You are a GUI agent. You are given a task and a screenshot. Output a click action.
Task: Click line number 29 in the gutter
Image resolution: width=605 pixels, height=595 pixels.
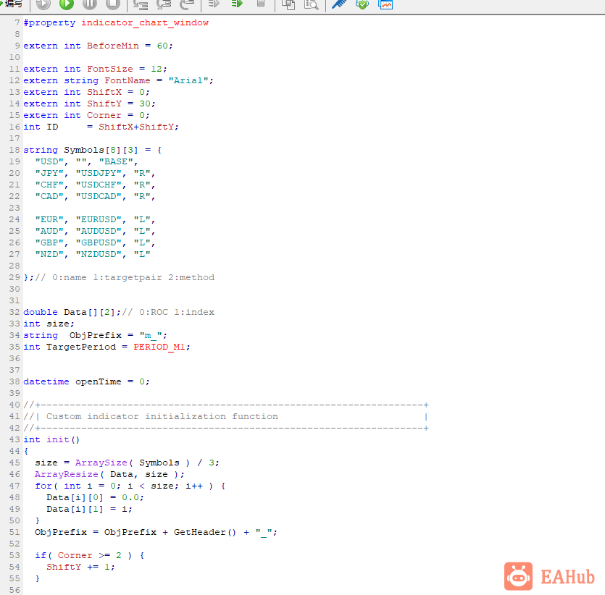(14, 277)
